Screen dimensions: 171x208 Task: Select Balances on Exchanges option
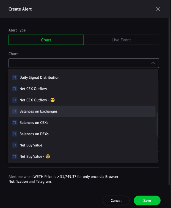(82, 111)
